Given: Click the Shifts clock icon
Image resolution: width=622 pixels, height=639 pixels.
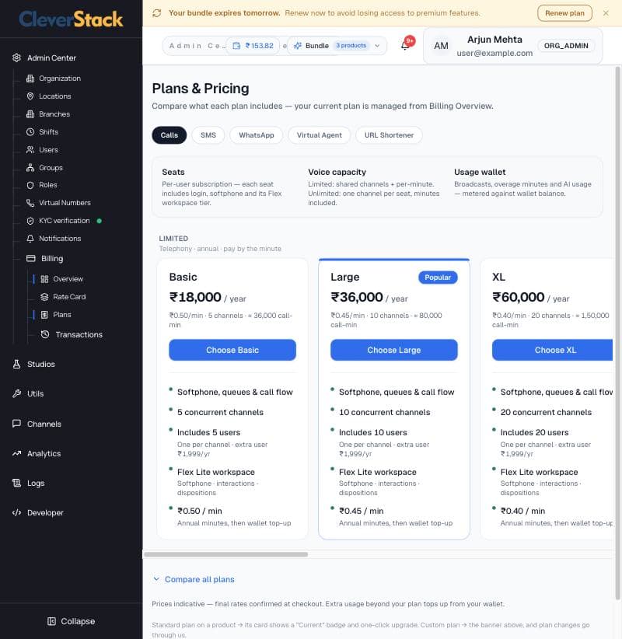Looking at the screenshot, I should point(30,132).
